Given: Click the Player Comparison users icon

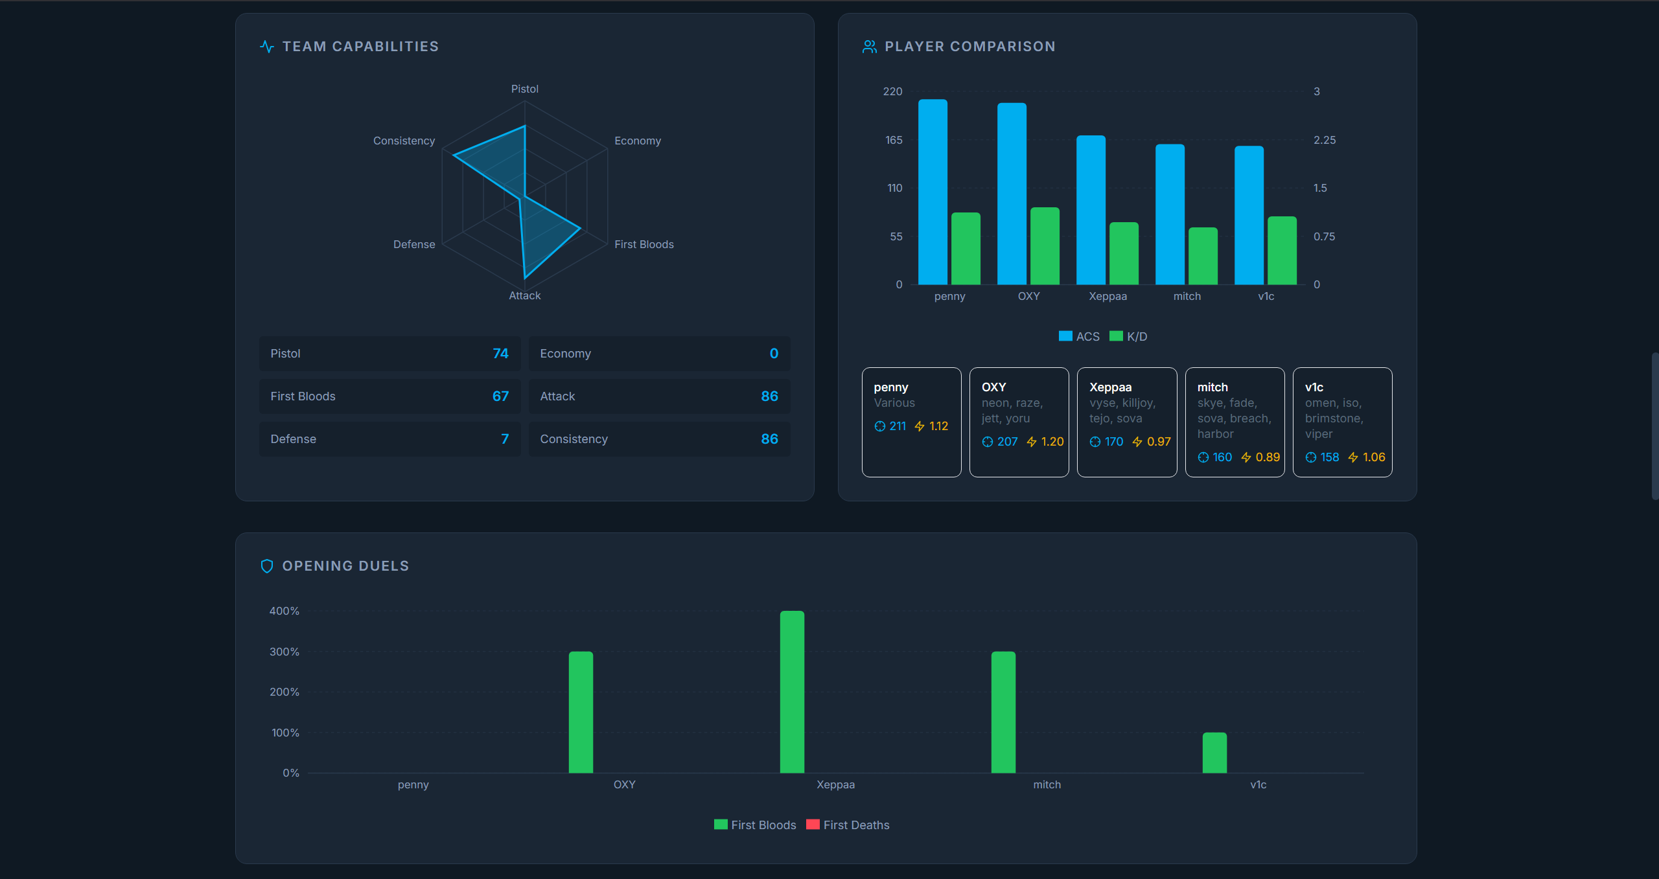Looking at the screenshot, I should (x=869, y=47).
